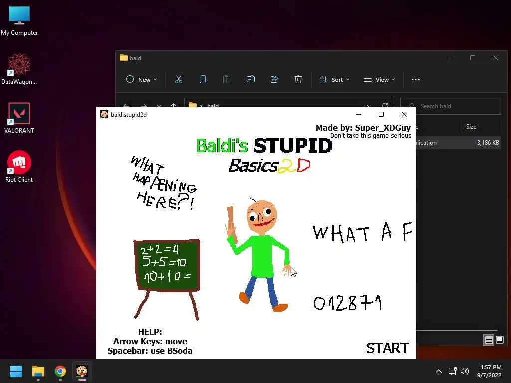The image size is (511, 383).
Task: Launch VALORANT from the desktop
Action: [19, 118]
